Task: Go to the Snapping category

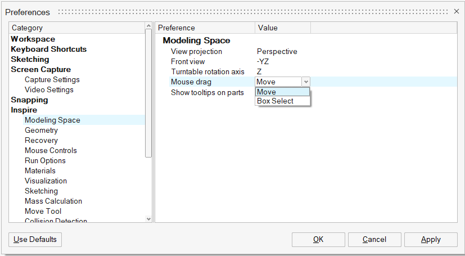Action: point(30,100)
